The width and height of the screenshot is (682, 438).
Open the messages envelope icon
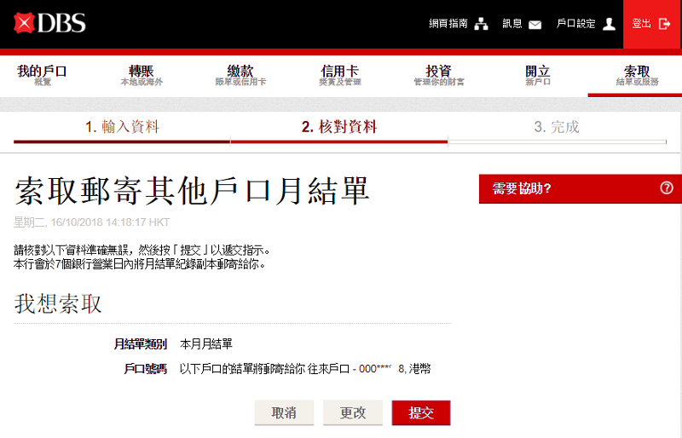click(535, 24)
